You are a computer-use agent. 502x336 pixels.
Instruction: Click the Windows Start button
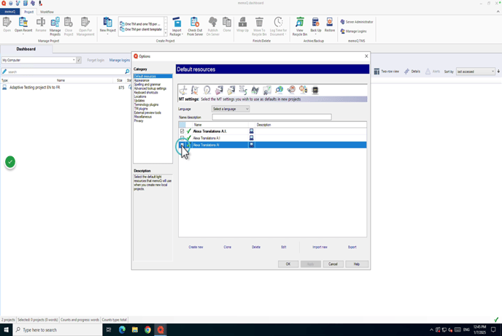coord(6,329)
